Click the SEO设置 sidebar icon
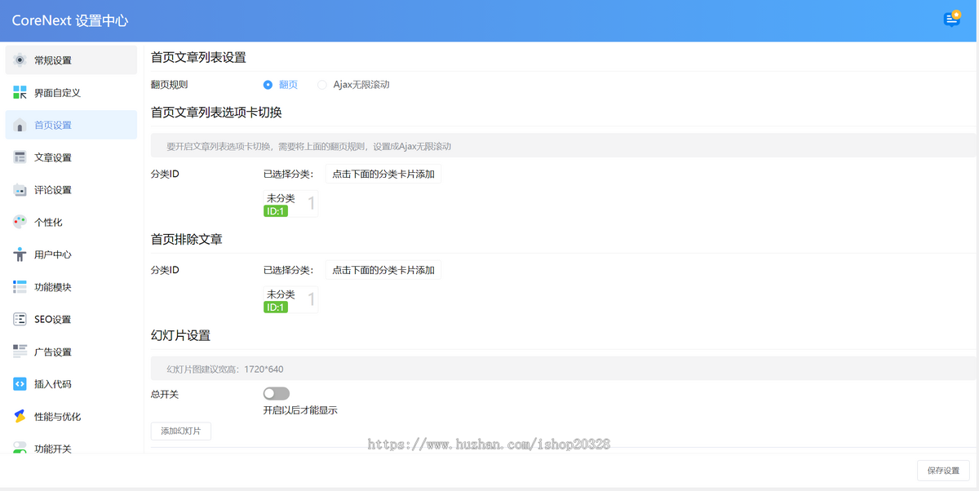The image size is (979, 491). (x=20, y=319)
